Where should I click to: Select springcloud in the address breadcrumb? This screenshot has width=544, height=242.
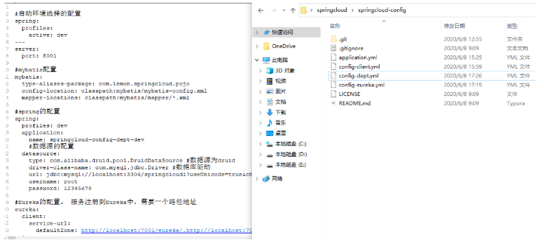tap(331, 10)
